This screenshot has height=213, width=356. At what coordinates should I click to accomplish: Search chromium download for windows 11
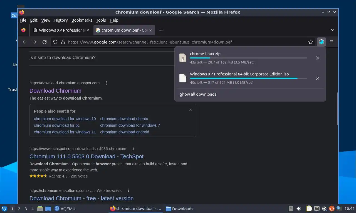(x=65, y=132)
